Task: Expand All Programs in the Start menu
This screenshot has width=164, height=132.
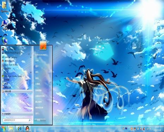Action: [17, 114]
